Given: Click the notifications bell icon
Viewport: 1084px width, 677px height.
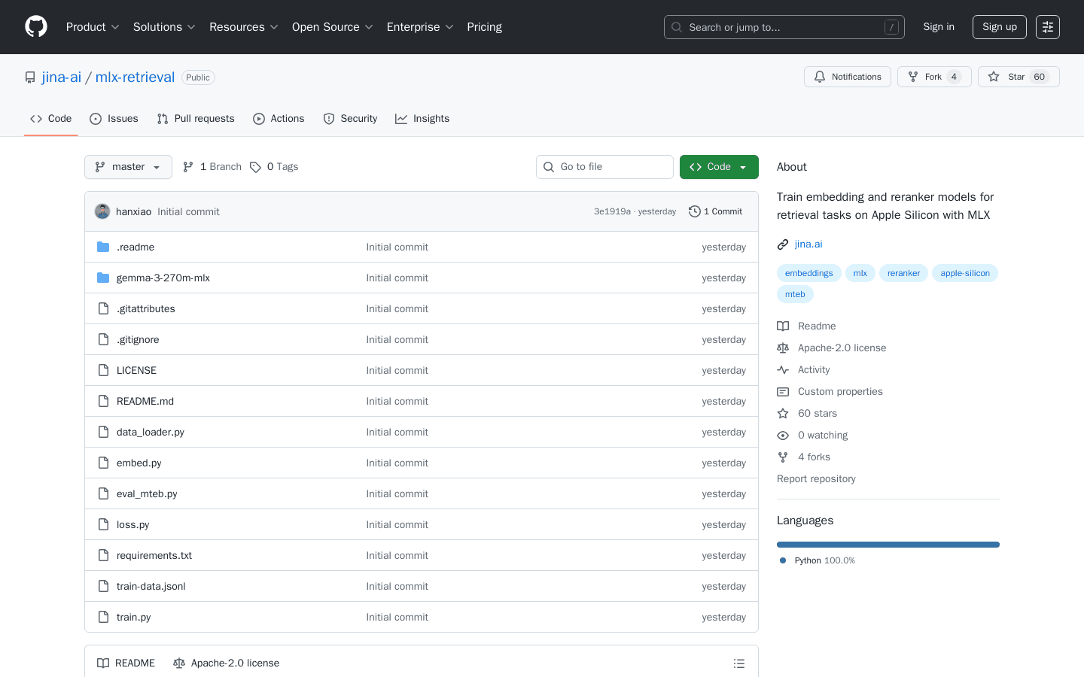Looking at the screenshot, I should [820, 77].
